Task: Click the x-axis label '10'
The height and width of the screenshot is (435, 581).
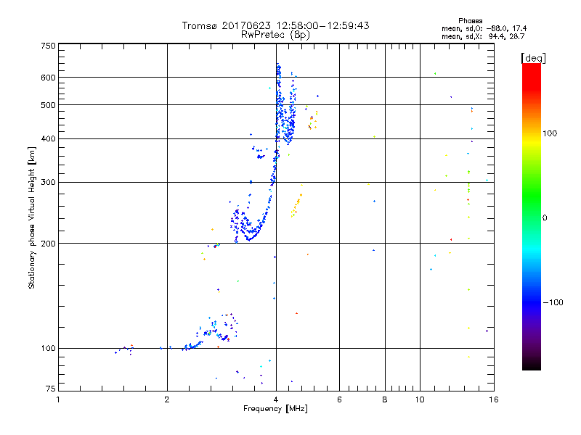Action: (420, 399)
